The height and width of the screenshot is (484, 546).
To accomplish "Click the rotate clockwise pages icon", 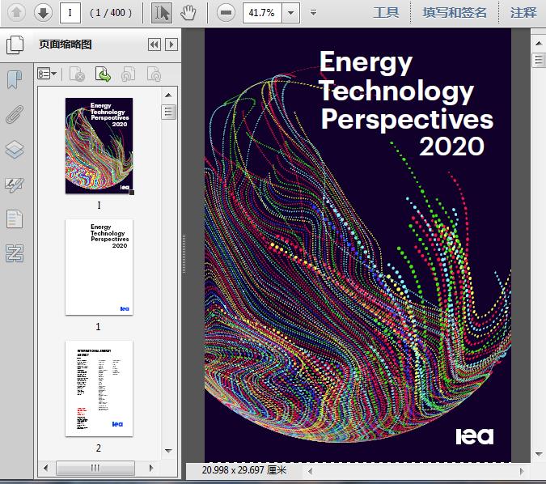I will (154, 74).
